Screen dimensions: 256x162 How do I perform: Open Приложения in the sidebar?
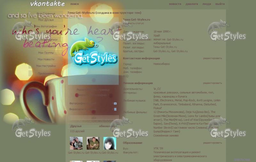coord(46,74)
